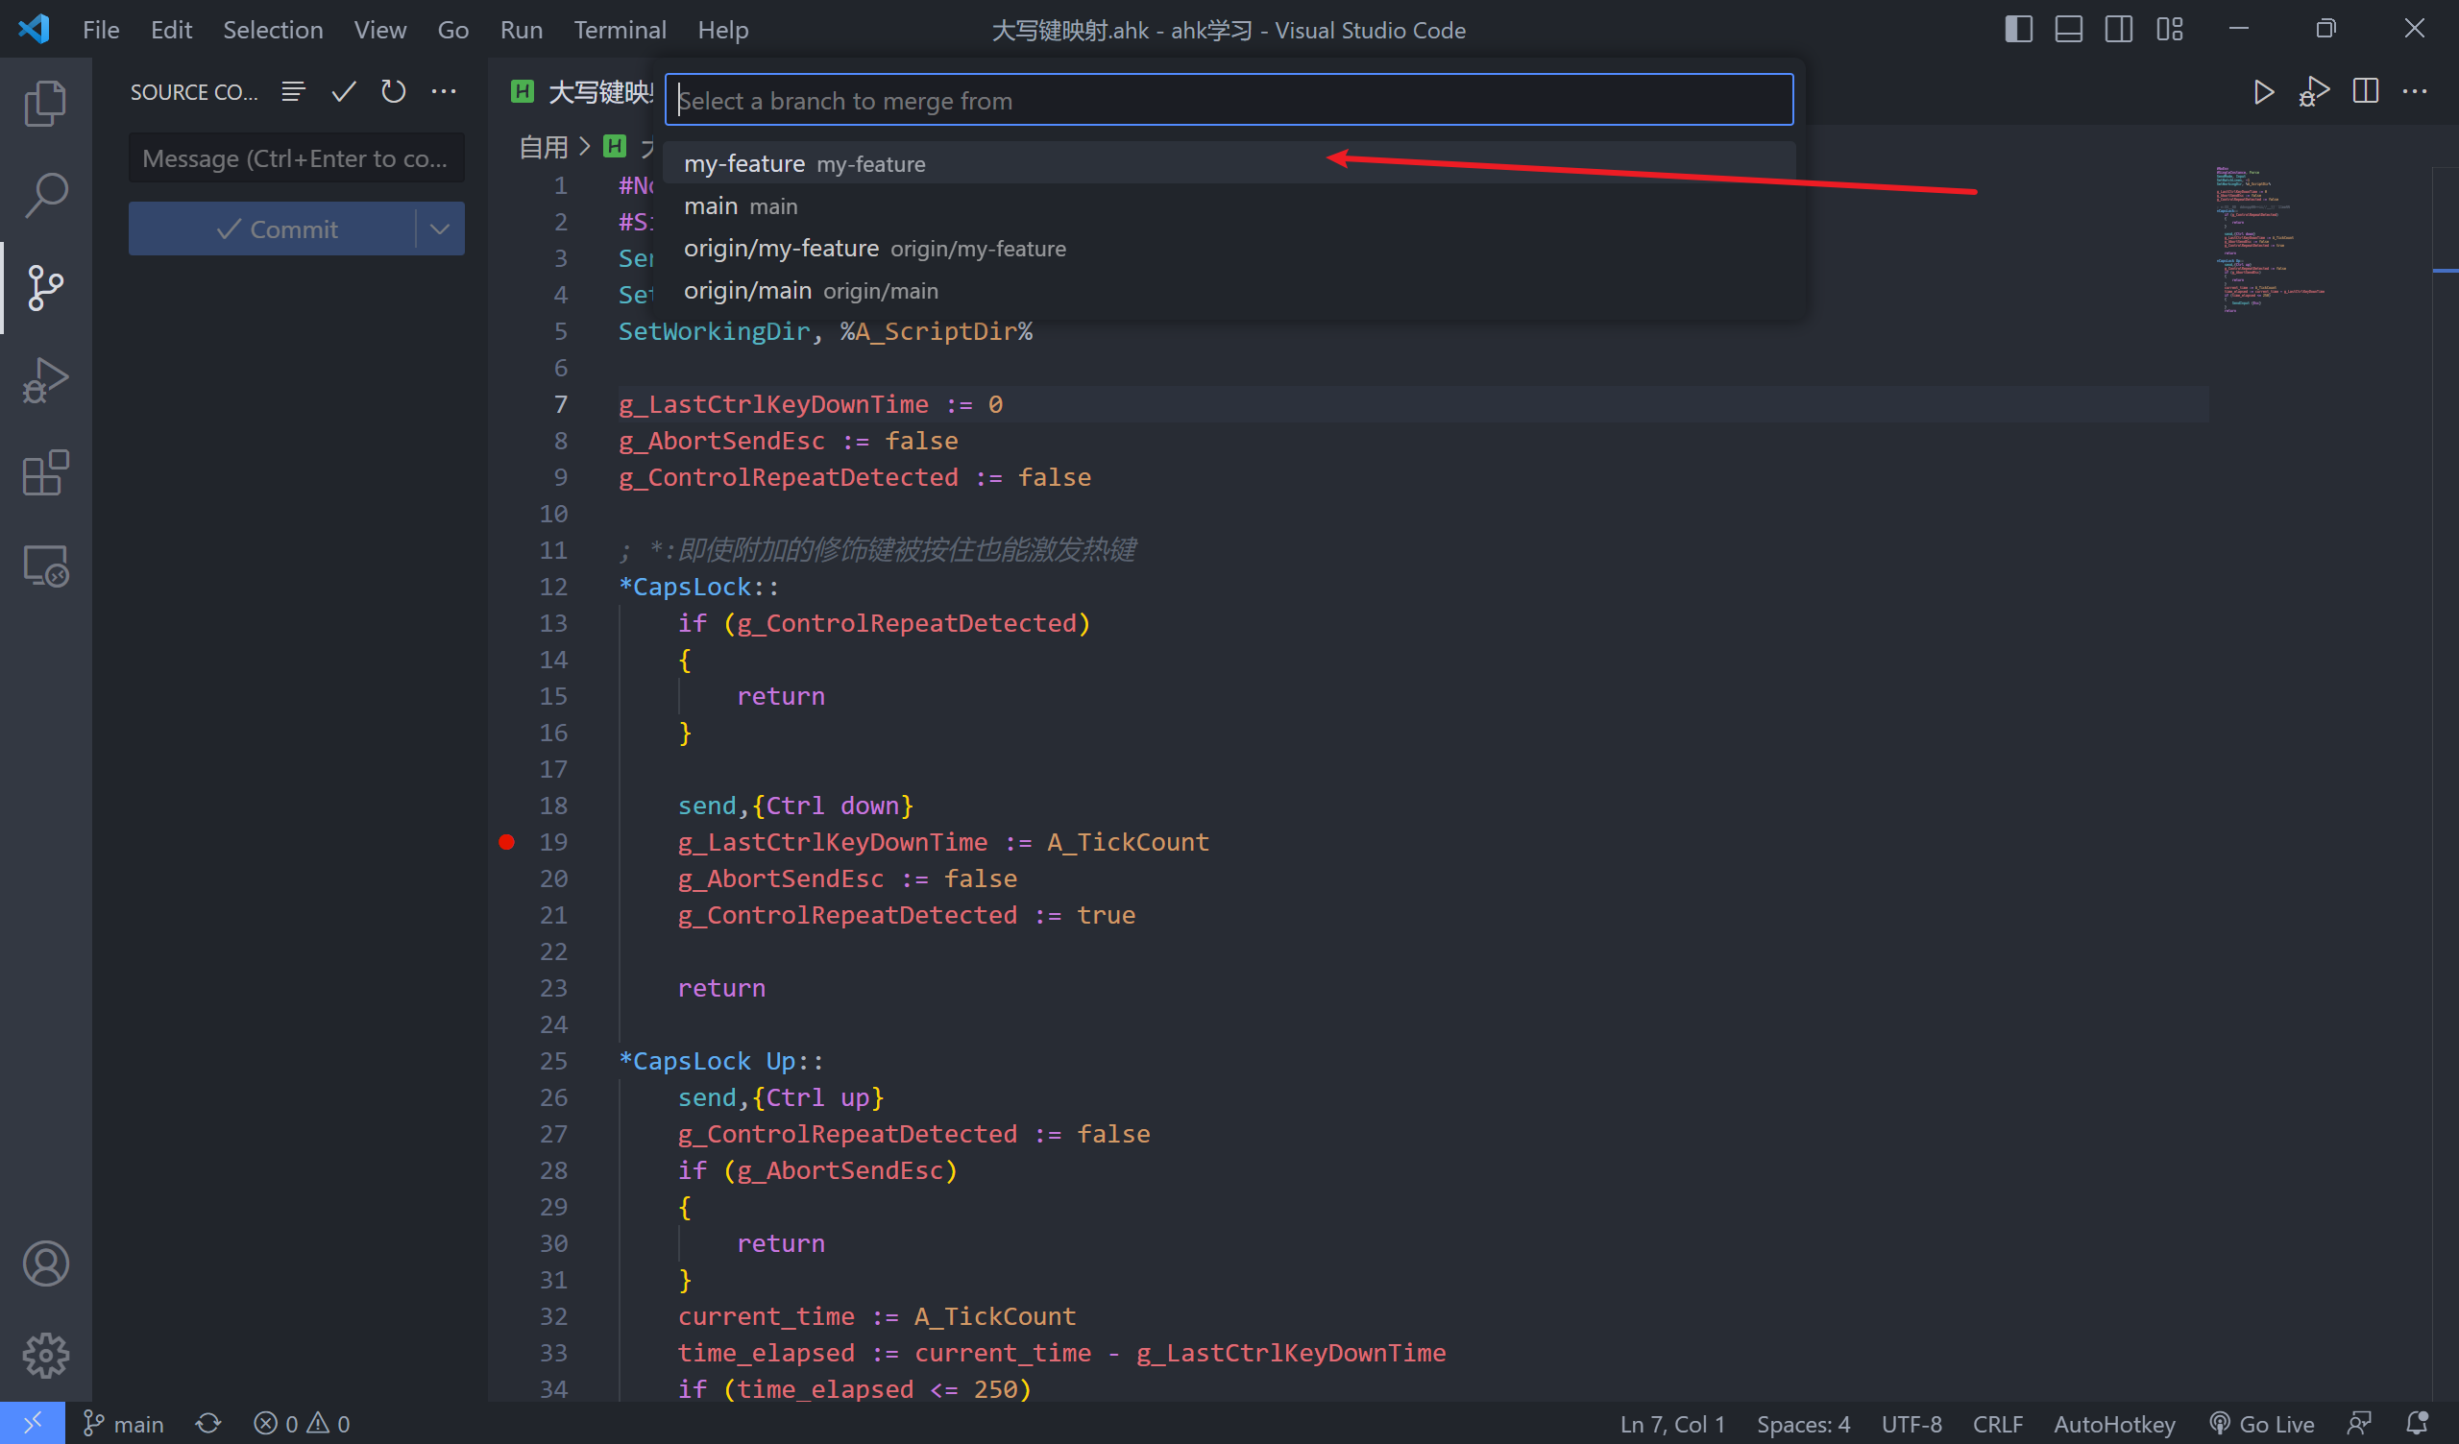Open the Commit button dropdown

(439, 229)
